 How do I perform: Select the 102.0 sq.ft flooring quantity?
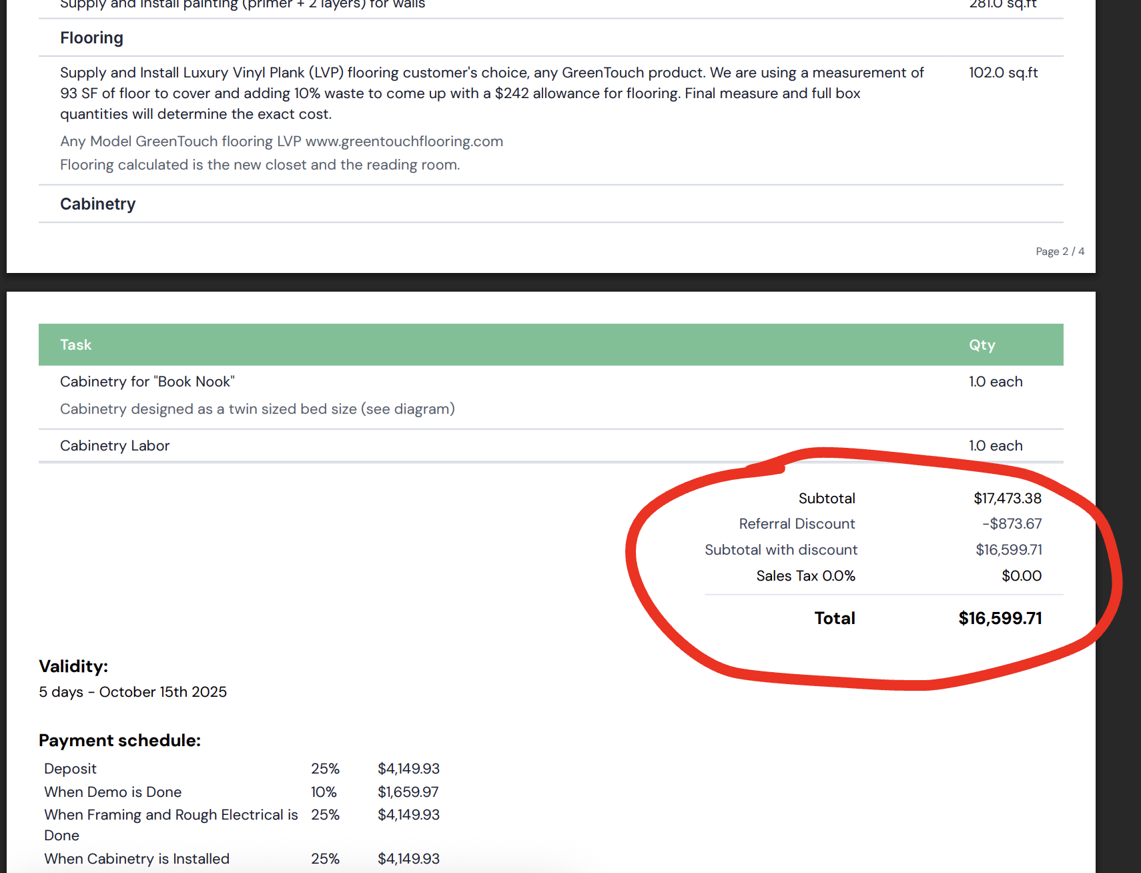click(x=1004, y=73)
